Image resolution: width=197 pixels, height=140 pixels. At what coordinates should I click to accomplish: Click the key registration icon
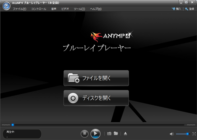click(186, 9)
